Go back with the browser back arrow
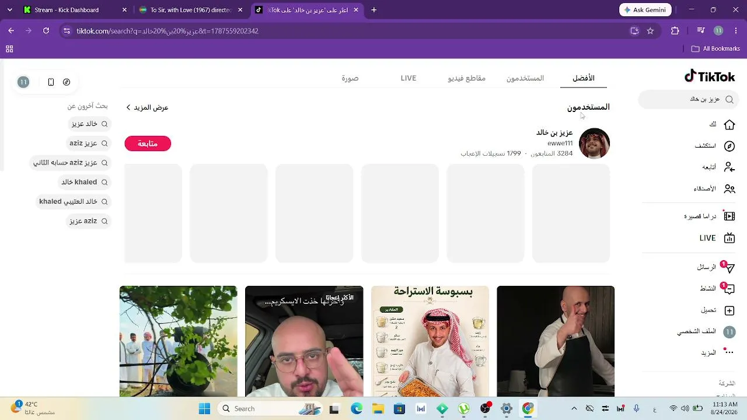 point(11,31)
